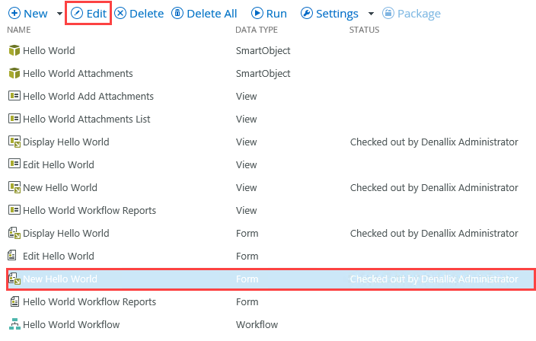The image size is (536, 341).
Task: Sort by the NAME column header
Action: (18, 30)
